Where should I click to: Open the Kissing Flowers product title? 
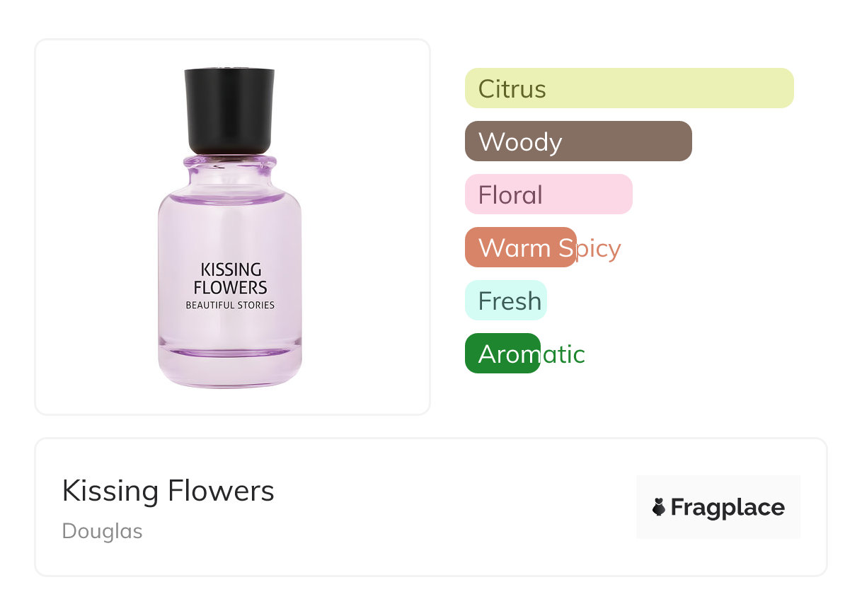point(168,491)
